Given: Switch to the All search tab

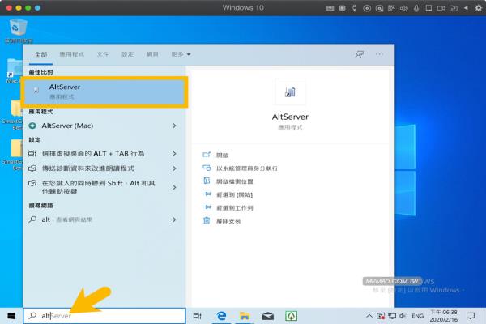Looking at the screenshot, I should point(41,54).
